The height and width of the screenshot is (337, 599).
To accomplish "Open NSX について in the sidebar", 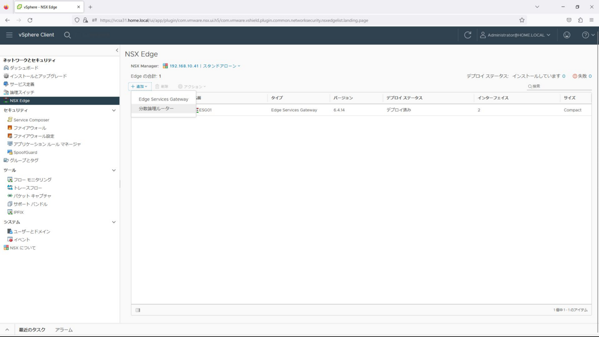I will tap(22, 248).
